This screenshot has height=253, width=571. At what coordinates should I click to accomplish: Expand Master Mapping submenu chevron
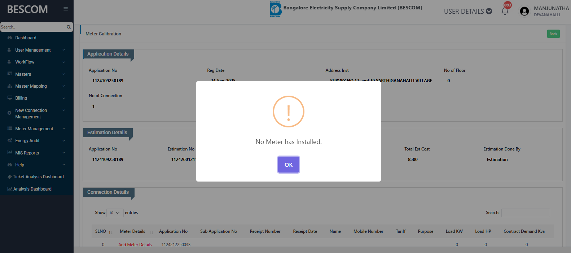(x=64, y=86)
